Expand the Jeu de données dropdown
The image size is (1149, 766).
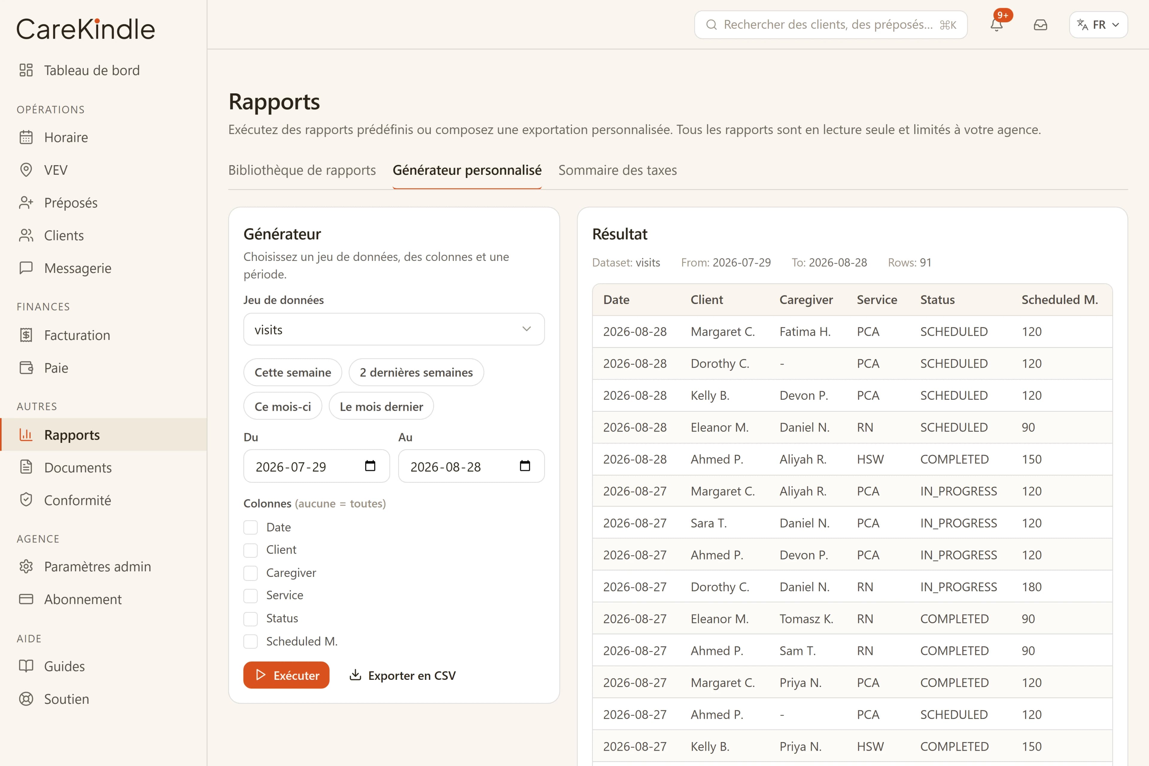tap(394, 329)
